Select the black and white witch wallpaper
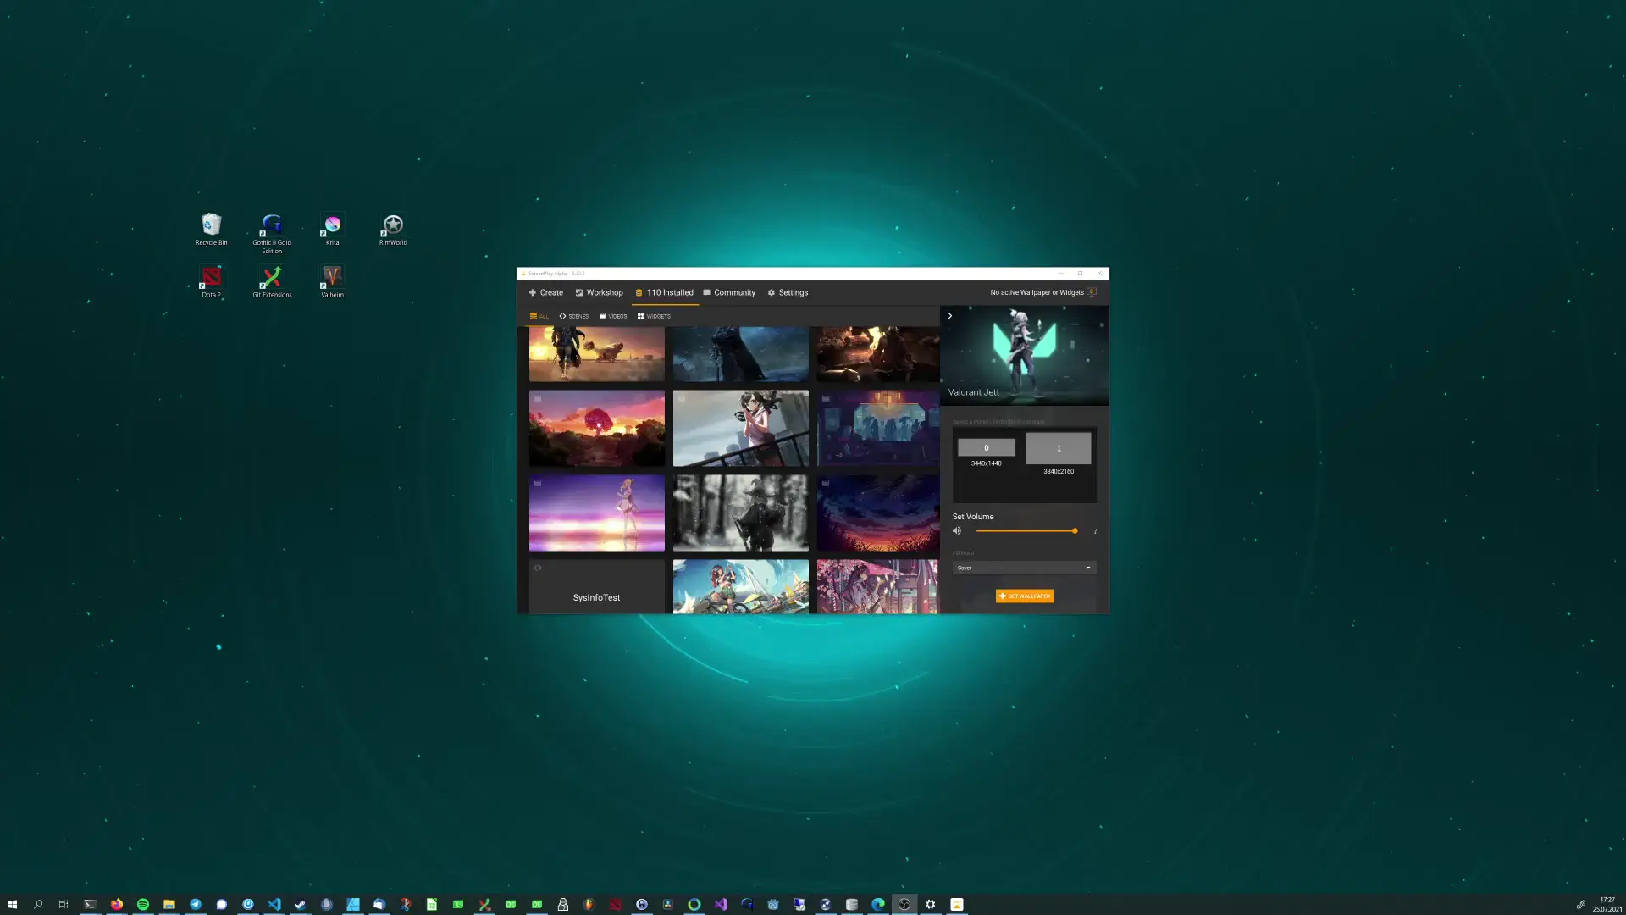 tap(741, 513)
